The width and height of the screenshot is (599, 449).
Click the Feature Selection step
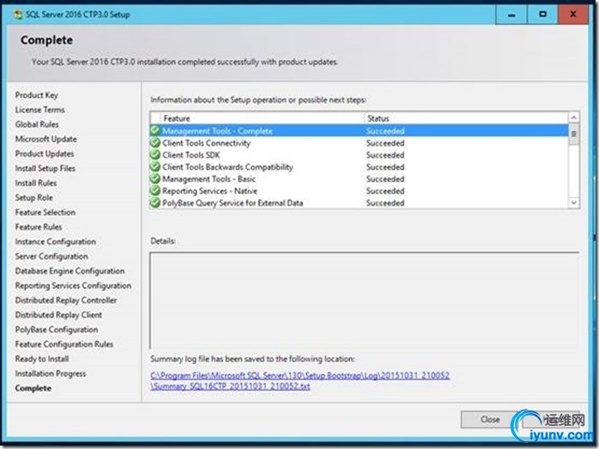45,213
